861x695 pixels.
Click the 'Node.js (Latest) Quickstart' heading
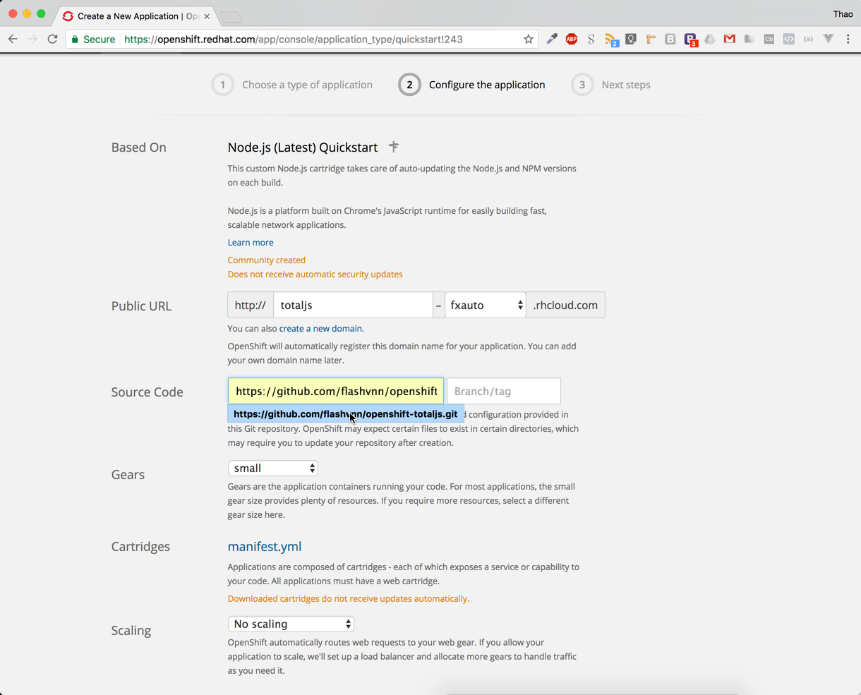(x=303, y=147)
